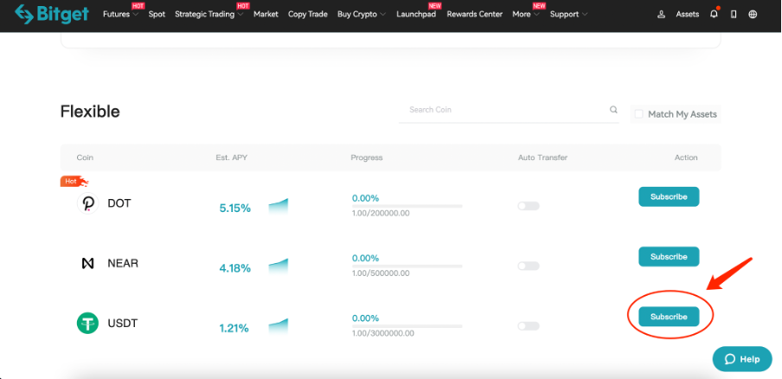
Task: Enable Auto Transfer for DOT
Action: pos(529,206)
